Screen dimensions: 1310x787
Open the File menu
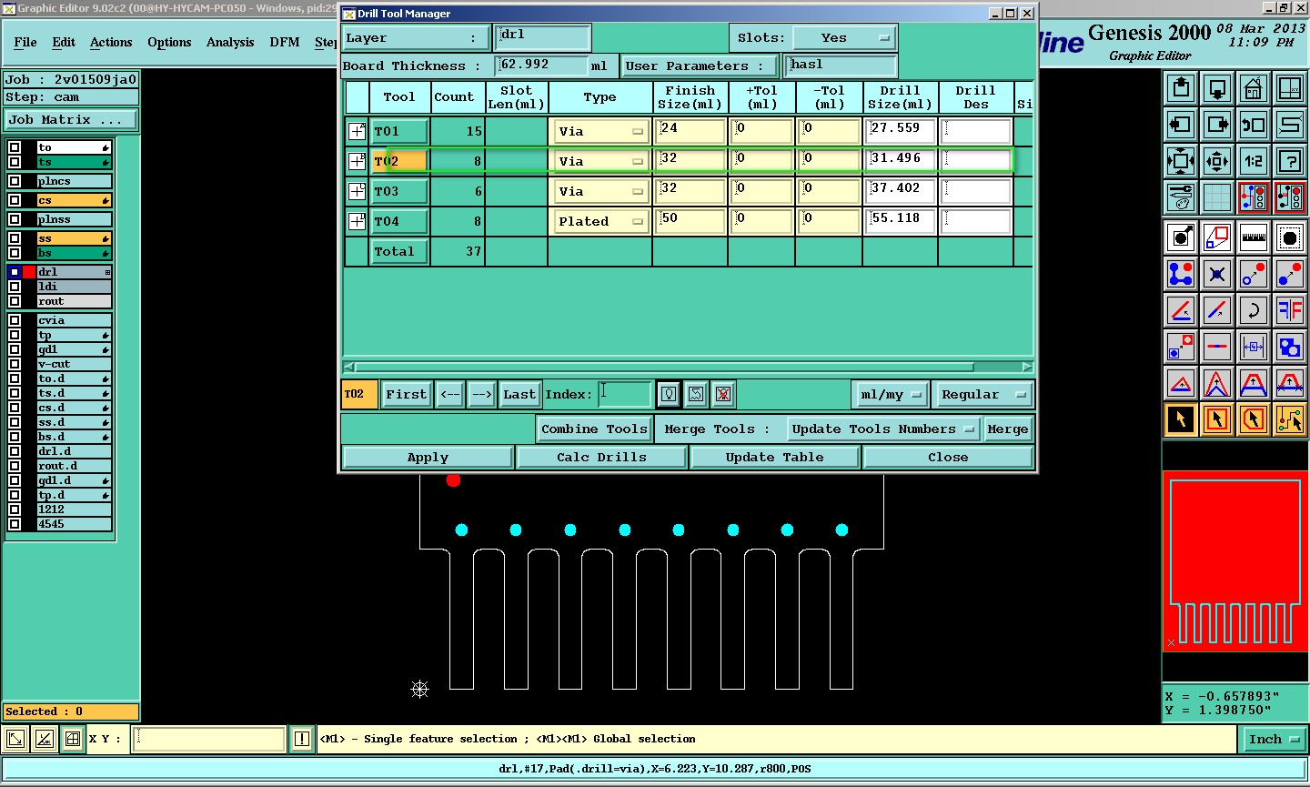pyautogui.click(x=25, y=42)
